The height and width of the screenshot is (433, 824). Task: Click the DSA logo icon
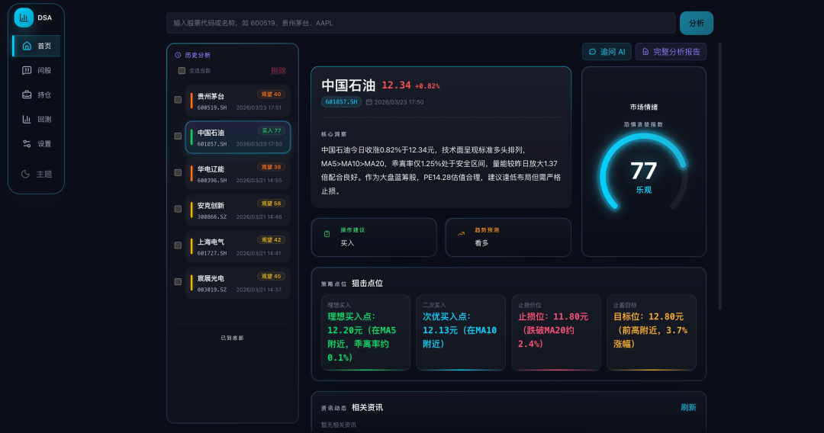pyautogui.click(x=24, y=18)
